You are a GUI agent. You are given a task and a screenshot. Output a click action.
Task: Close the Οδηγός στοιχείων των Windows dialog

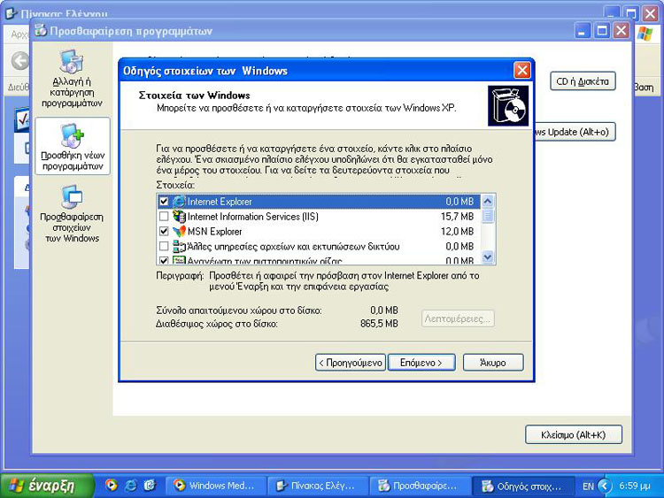point(521,70)
